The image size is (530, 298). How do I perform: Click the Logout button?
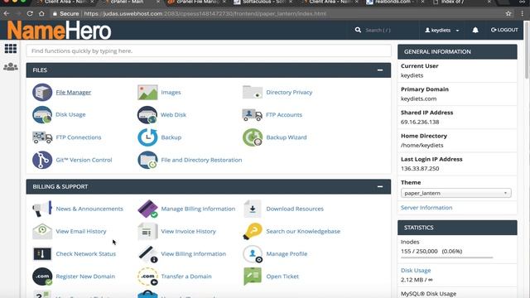(504, 30)
